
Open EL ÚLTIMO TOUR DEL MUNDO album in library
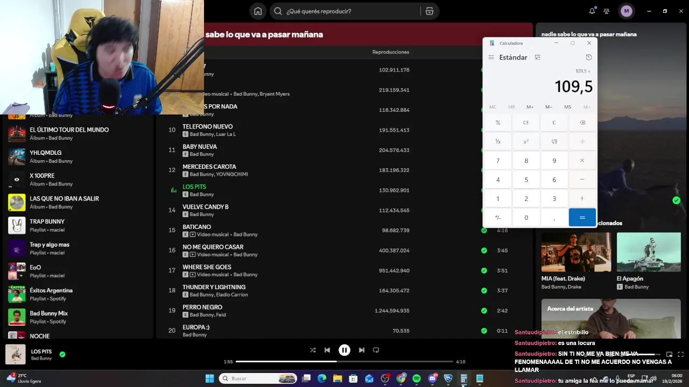(78, 134)
